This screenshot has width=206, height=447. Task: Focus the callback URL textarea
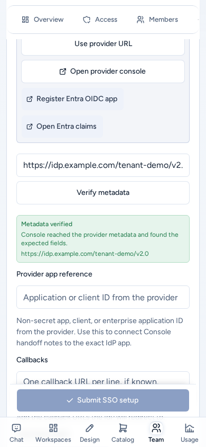(103, 378)
